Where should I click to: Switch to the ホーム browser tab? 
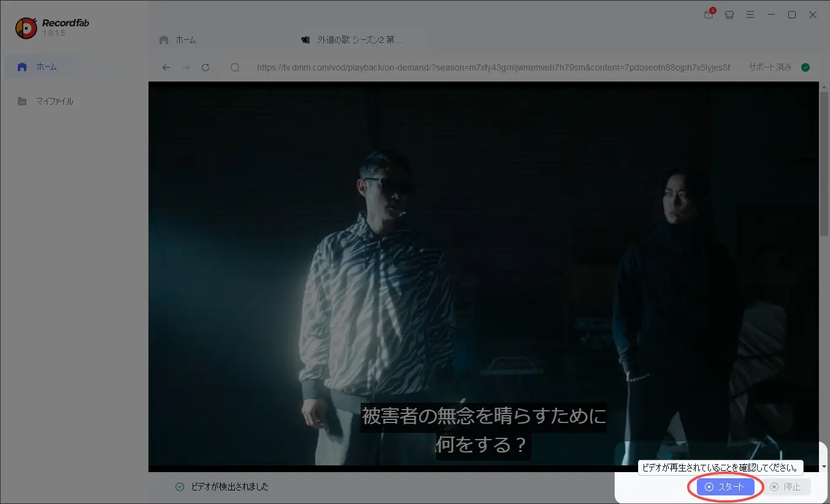[x=178, y=40]
